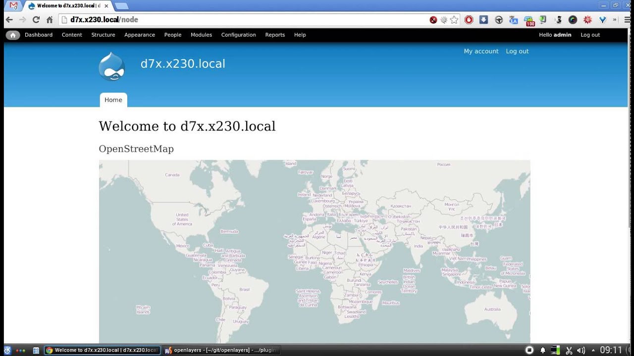Go forward in browser history
The width and height of the screenshot is (634, 356).
coord(22,20)
